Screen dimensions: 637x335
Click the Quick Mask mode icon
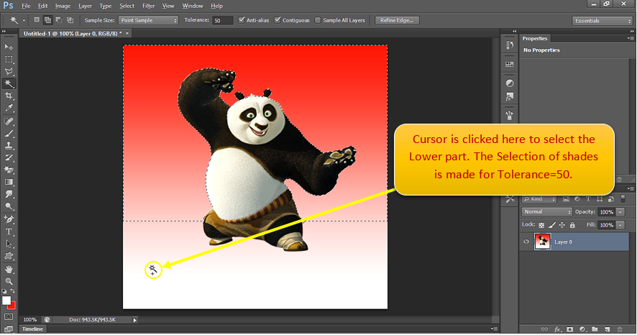[x=9, y=317]
